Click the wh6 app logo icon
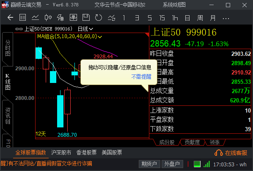 pyautogui.click(x=5, y=5)
